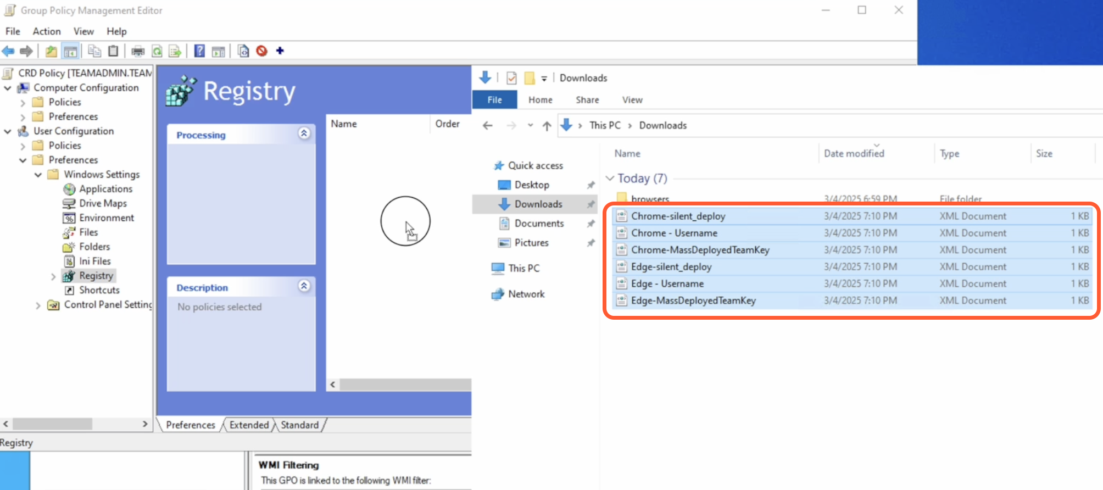Image resolution: width=1103 pixels, height=490 pixels.
Task: Click the Print icon in the toolbar
Action: tap(138, 51)
